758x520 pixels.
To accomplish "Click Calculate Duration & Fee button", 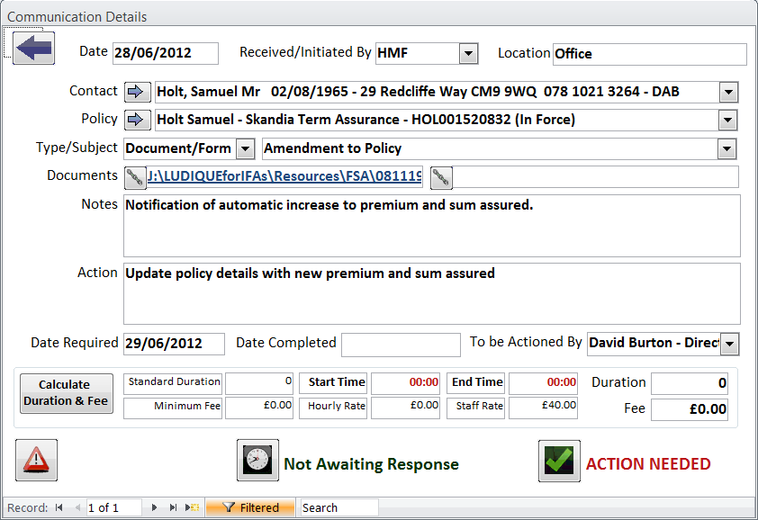I will click(67, 393).
